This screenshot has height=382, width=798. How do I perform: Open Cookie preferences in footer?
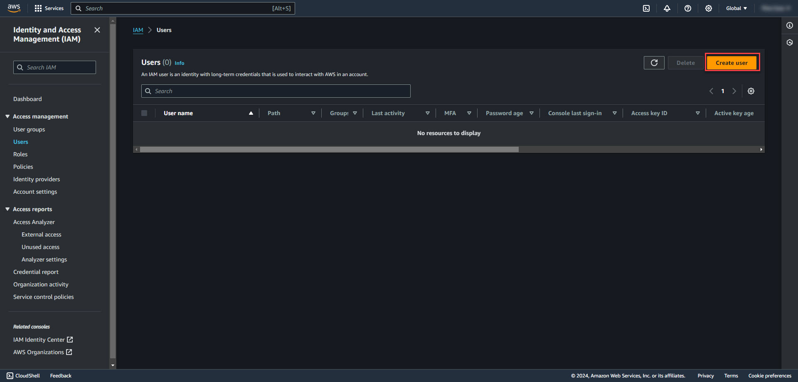coord(770,376)
